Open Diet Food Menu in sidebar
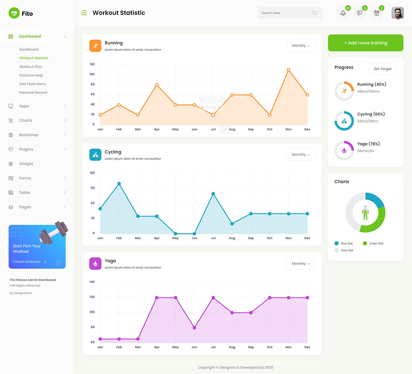Viewport: 412px width, 374px height. pyautogui.click(x=33, y=84)
